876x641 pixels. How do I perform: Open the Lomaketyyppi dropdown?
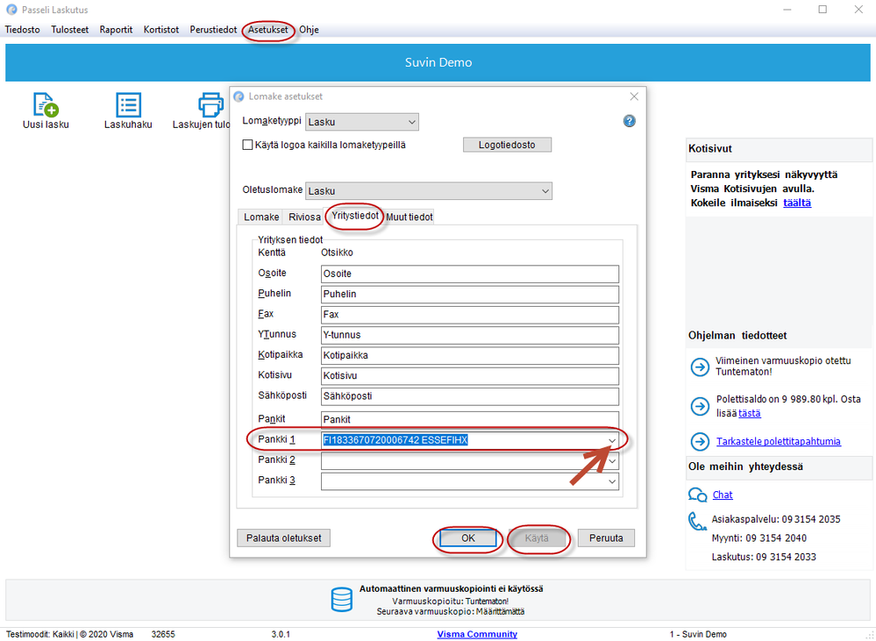362,122
